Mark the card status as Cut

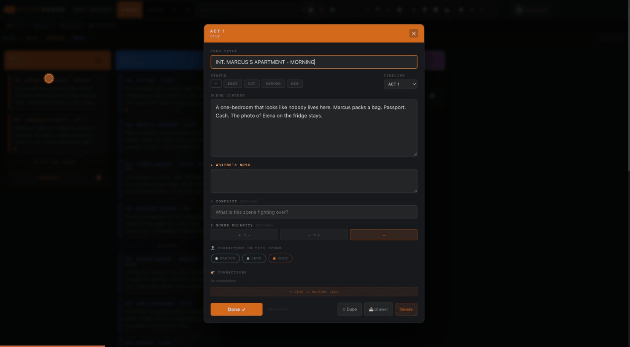[x=251, y=83]
